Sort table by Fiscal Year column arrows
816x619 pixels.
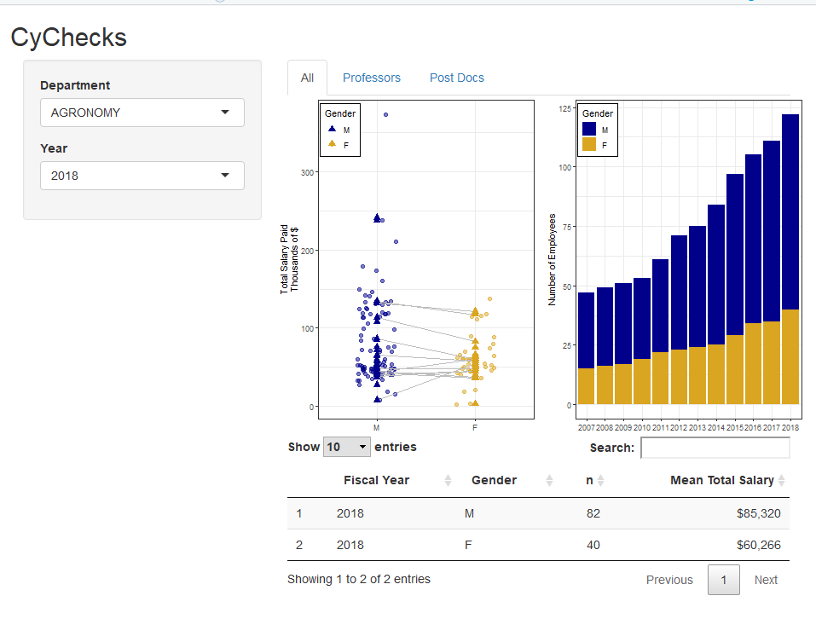pos(448,481)
